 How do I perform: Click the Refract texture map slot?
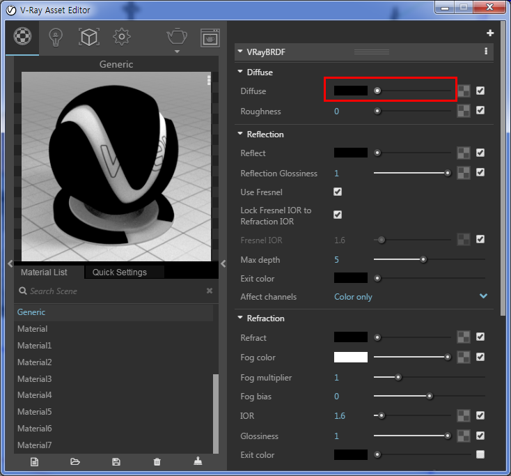(464, 337)
